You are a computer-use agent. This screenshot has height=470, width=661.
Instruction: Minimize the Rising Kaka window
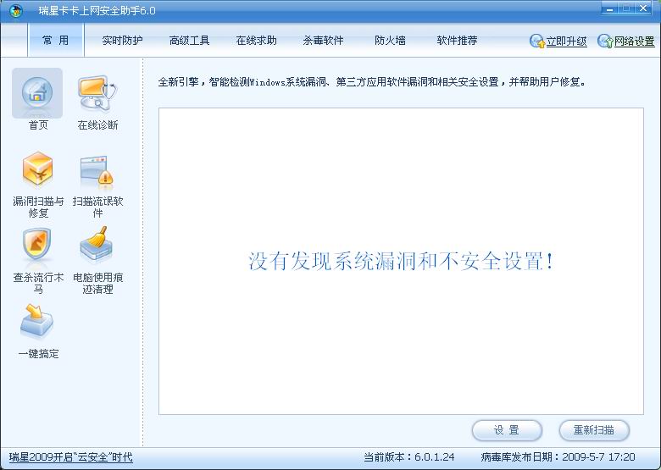(x=609, y=8)
